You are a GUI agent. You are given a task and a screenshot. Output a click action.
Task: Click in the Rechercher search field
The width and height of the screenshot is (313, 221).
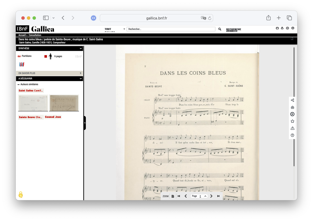pos(171,29)
